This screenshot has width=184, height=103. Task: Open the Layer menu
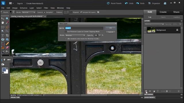point(32,8)
